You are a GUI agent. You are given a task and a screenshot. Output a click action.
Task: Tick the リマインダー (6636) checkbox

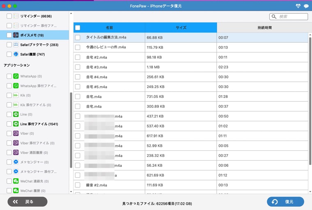[x=9, y=16]
